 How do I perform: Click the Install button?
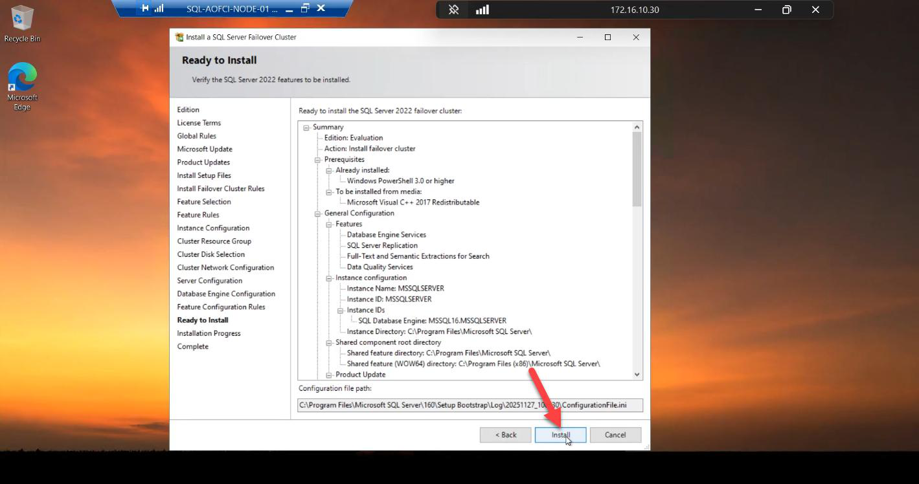pos(560,435)
